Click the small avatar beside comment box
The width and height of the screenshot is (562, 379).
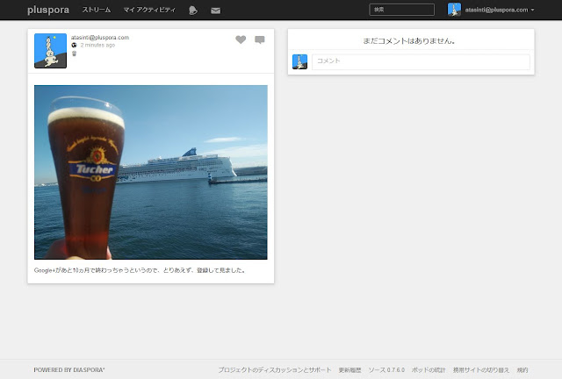[x=300, y=61]
